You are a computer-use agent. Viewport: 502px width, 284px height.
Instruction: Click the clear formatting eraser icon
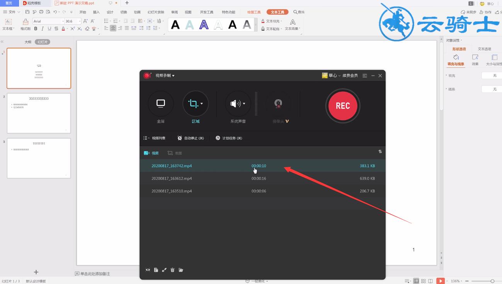coord(87,29)
